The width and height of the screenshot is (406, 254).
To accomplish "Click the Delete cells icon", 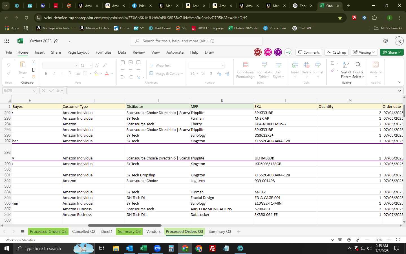I will point(306,65).
